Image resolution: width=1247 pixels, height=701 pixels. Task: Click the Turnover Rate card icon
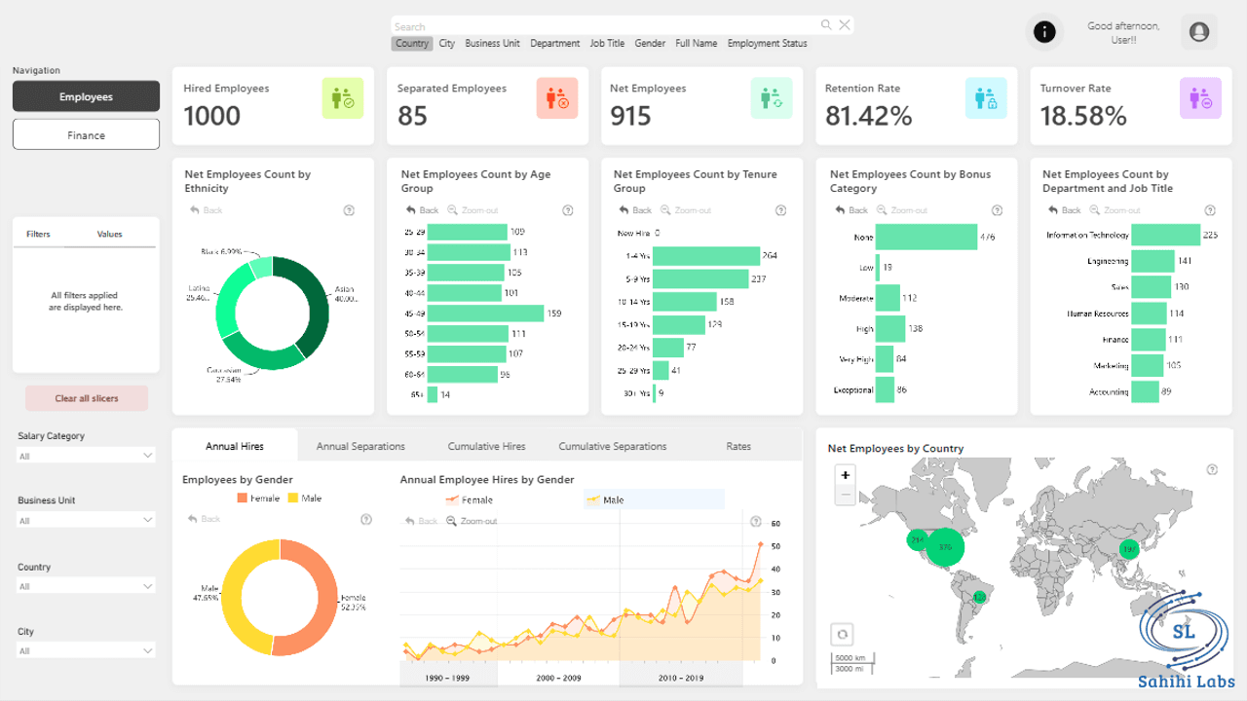(1200, 98)
